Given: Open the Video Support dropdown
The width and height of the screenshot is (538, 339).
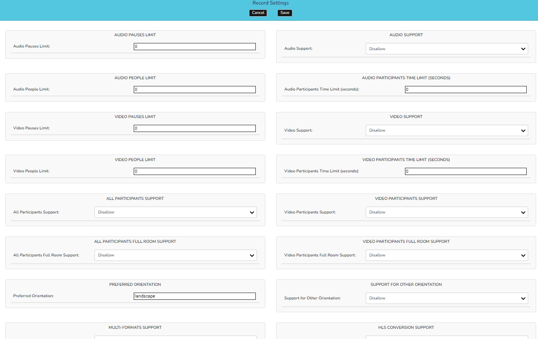Looking at the screenshot, I should click(447, 130).
